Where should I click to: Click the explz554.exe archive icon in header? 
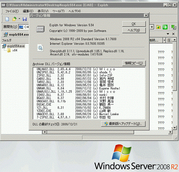pos(5,34)
